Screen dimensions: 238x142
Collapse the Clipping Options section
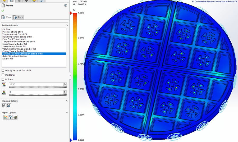[67, 101]
